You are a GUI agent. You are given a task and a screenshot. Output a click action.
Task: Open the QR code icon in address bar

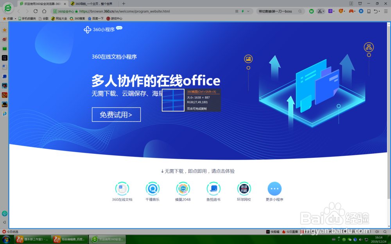(237, 11)
